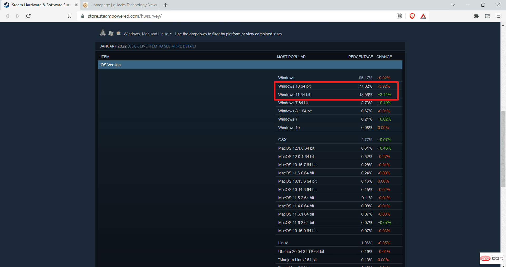Click the 77.82% percentage for Windows 10 64 bit

(366, 86)
